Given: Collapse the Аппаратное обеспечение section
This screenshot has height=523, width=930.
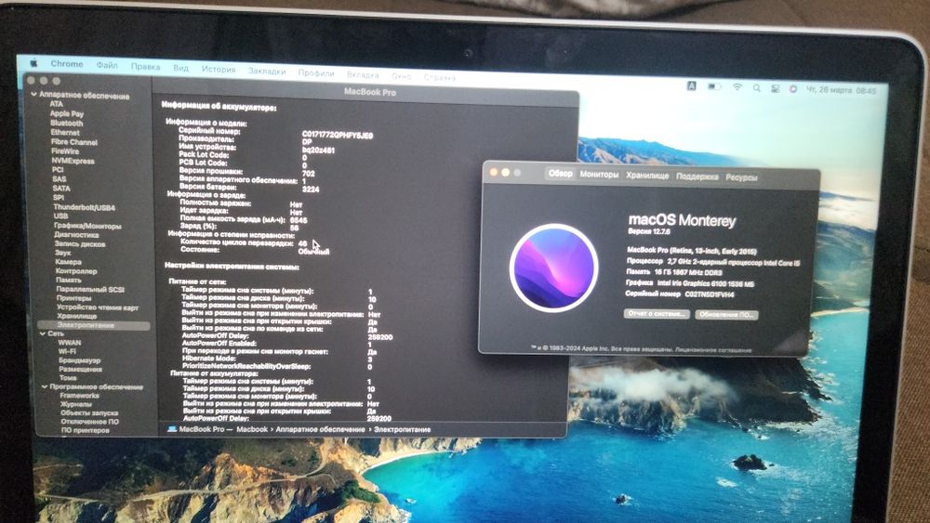Looking at the screenshot, I should tap(33, 94).
